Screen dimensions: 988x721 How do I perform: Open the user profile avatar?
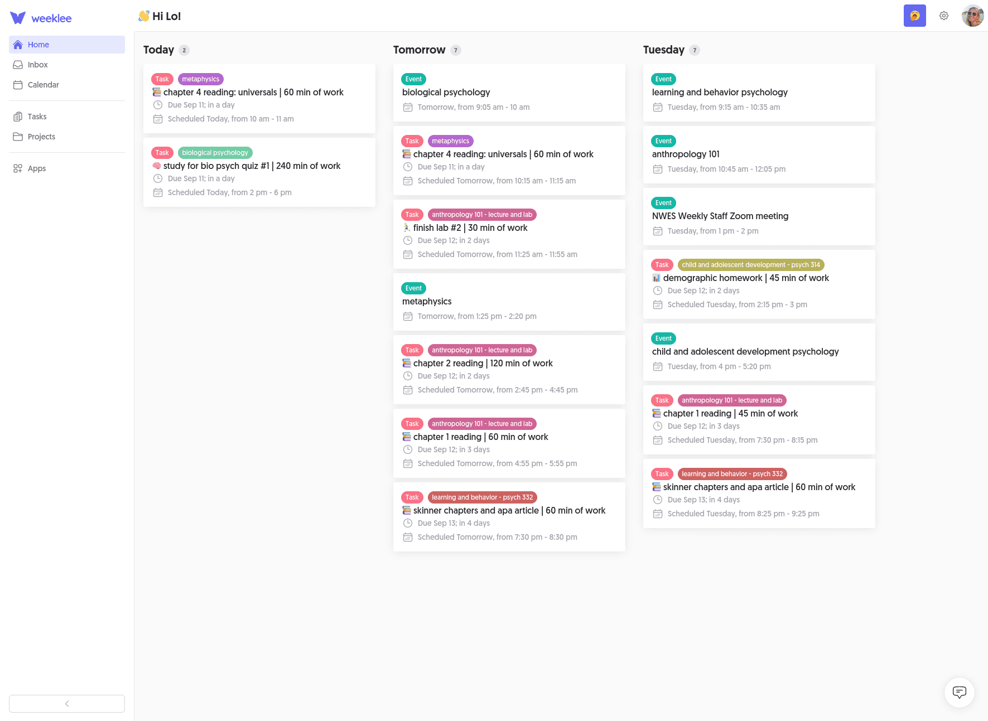pyautogui.click(x=972, y=16)
